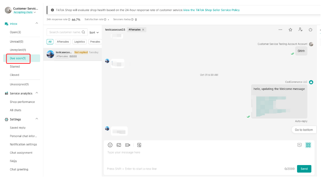This screenshot has height=183, width=328.
Task: Collapse the Inbox section
Action: click(37, 23)
